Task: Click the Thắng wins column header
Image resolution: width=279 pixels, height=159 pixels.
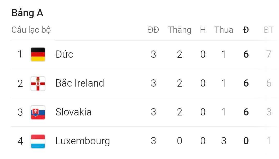Action: coord(180,30)
